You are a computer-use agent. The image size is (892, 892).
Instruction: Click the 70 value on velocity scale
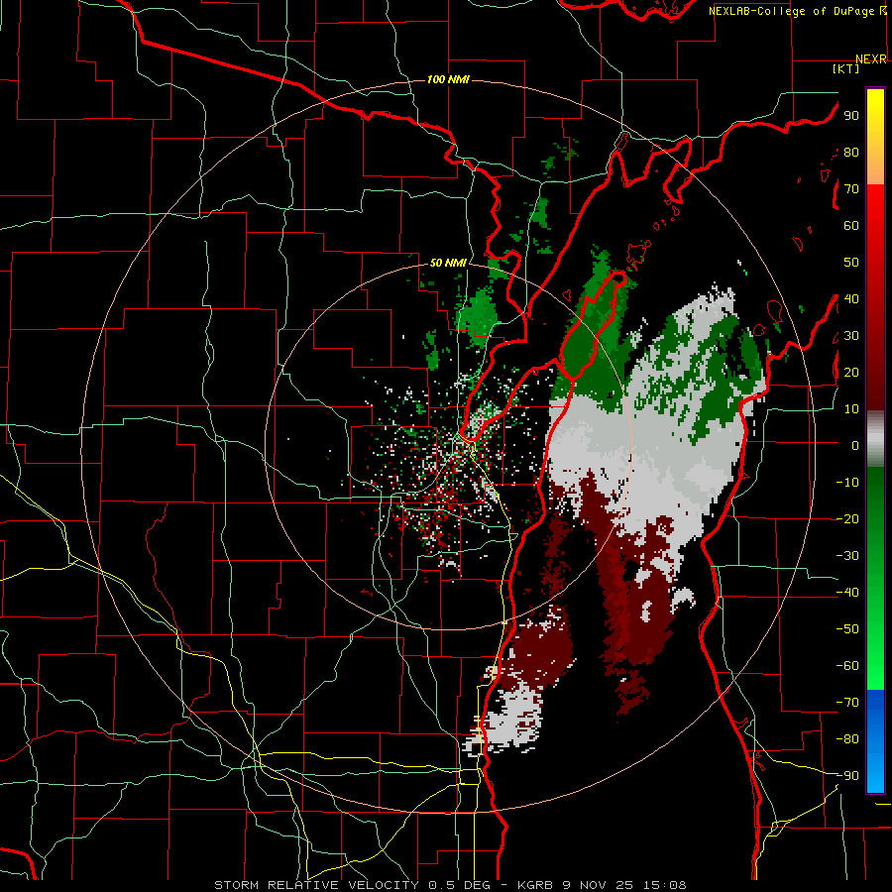click(x=851, y=189)
